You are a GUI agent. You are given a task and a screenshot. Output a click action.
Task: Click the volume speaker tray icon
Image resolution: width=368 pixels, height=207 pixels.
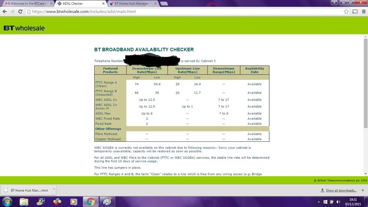[338, 202]
